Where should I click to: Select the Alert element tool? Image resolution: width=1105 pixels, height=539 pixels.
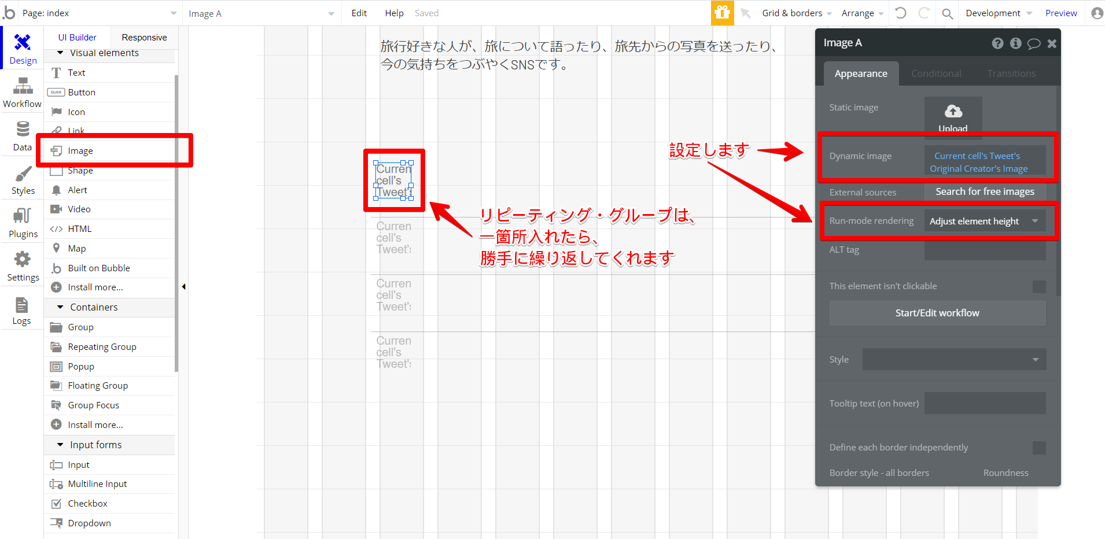pos(109,190)
